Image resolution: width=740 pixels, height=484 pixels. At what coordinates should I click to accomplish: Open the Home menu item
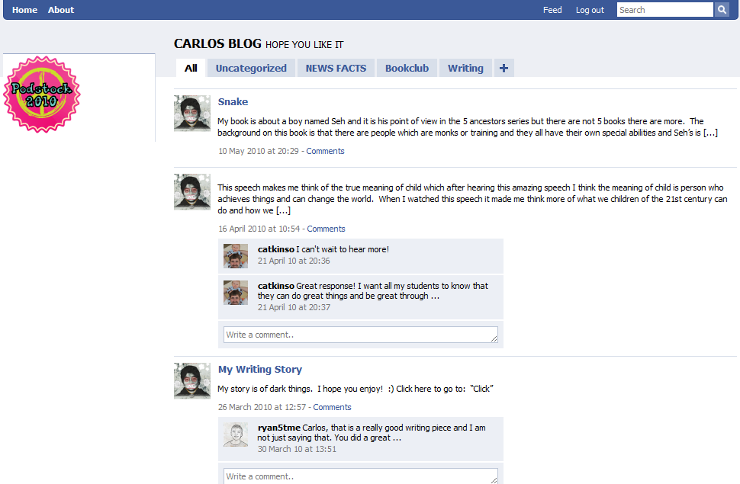click(24, 10)
